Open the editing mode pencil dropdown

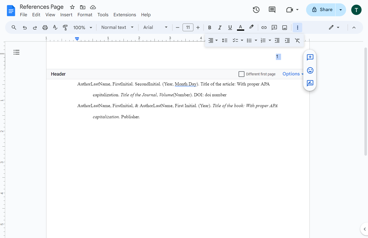coord(334,27)
